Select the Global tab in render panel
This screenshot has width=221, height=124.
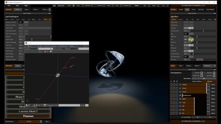pyautogui.click(x=181, y=9)
